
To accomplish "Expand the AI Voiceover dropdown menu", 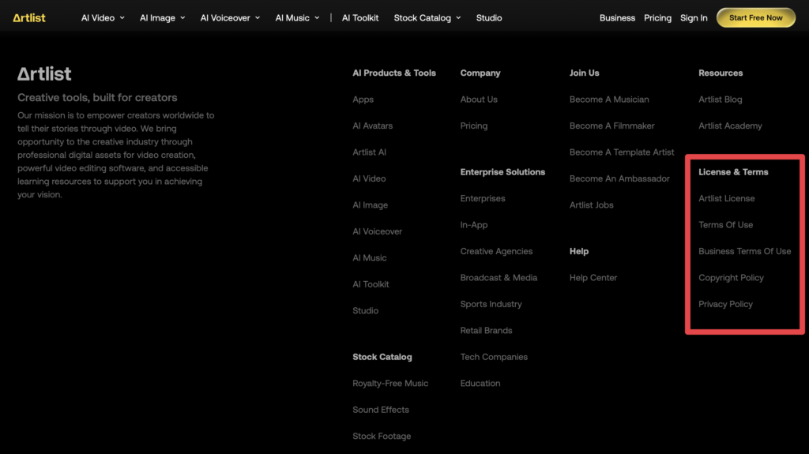I will 230,17.
